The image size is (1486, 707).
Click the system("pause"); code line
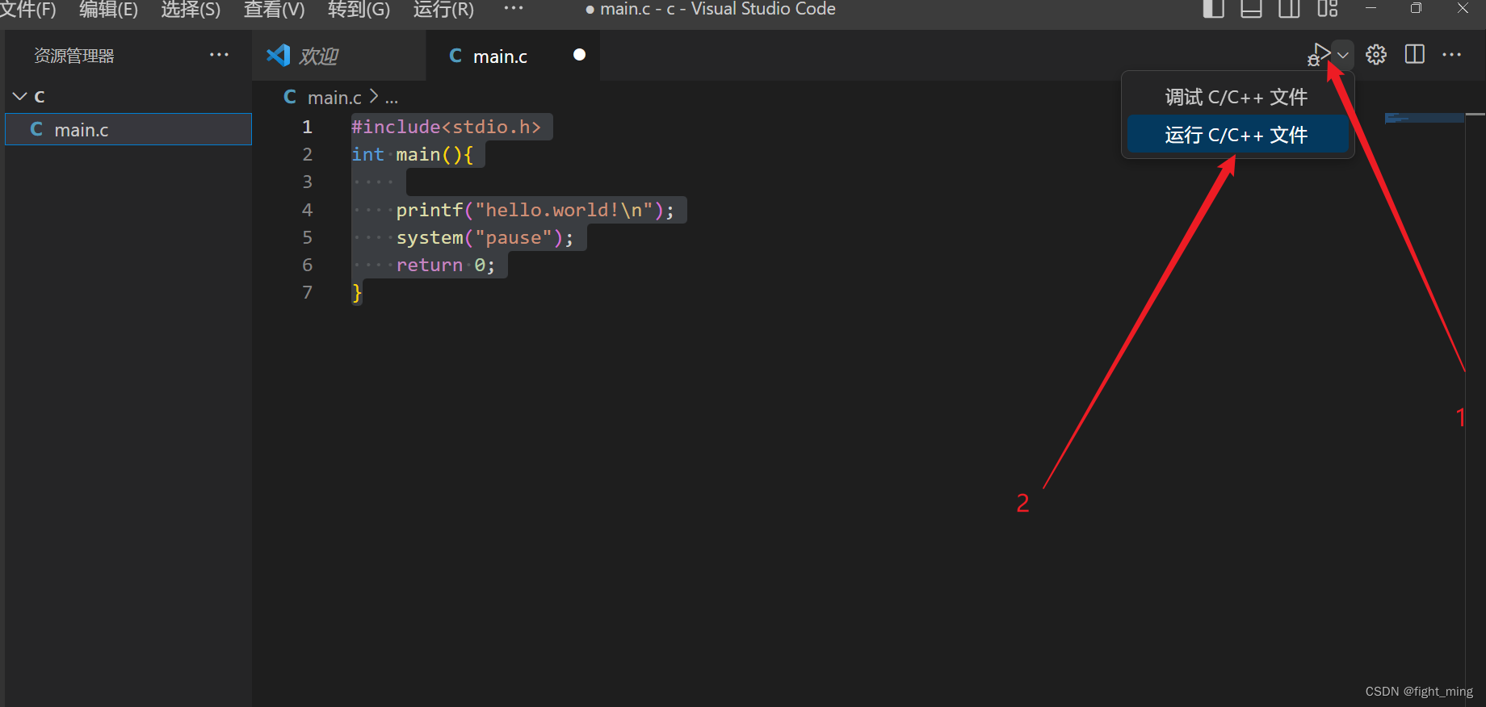point(485,237)
